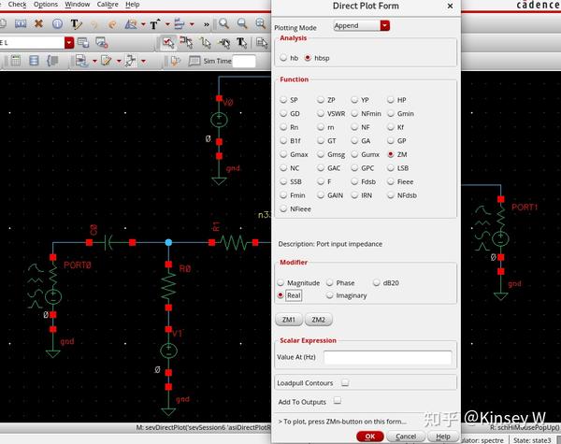Show more toolbar items via » chevron
Screen dimensions: 561x444
(206, 24)
